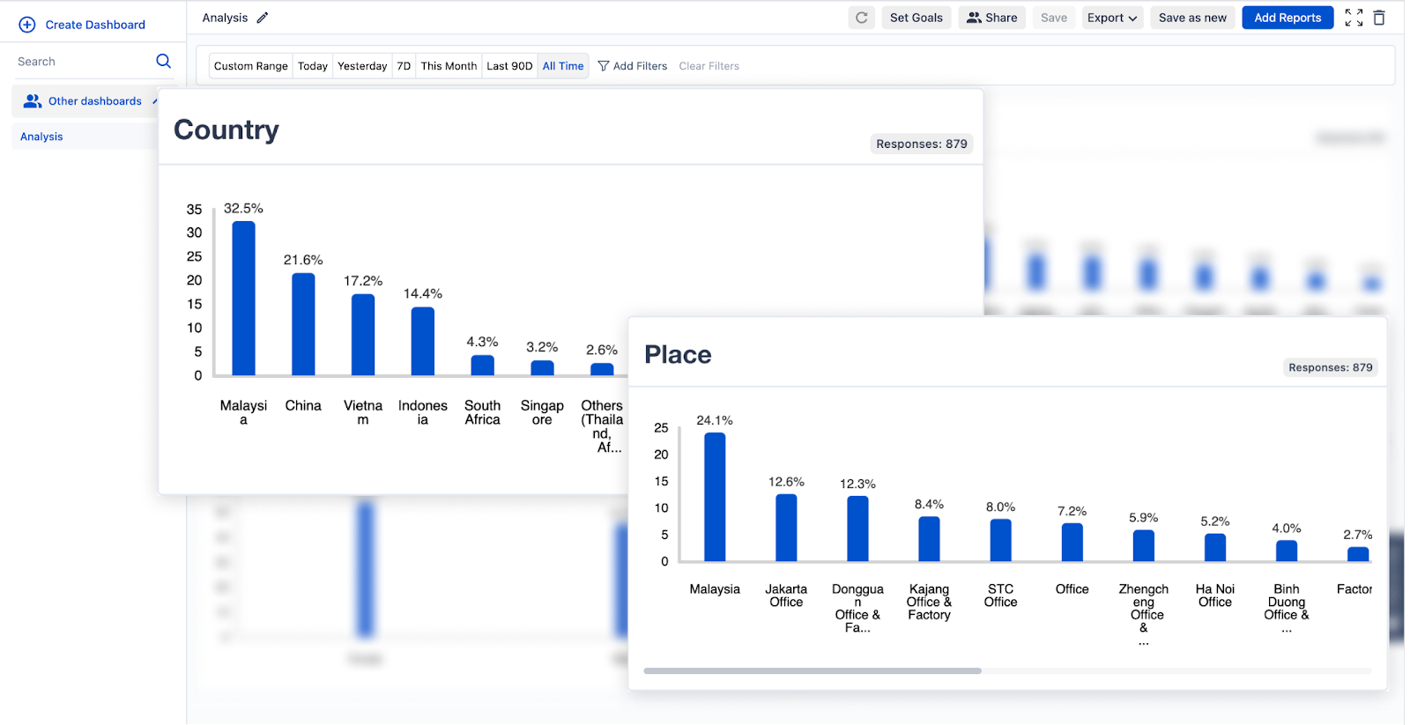Select the This Month filter
Viewport: 1410px width, 725px height.
tap(449, 66)
